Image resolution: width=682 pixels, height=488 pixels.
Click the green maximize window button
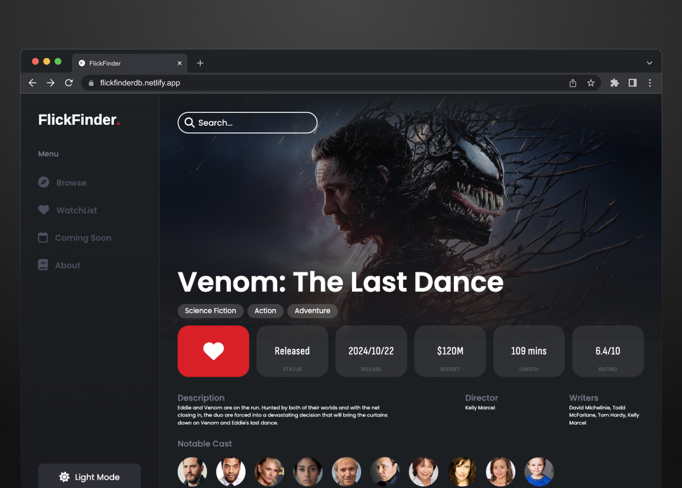click(58, 61)
